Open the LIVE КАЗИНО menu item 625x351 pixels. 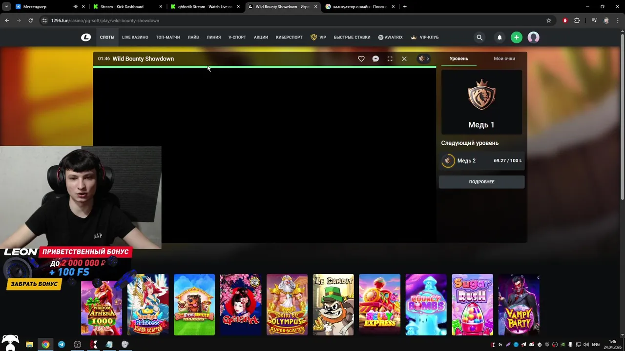point(135,38)
